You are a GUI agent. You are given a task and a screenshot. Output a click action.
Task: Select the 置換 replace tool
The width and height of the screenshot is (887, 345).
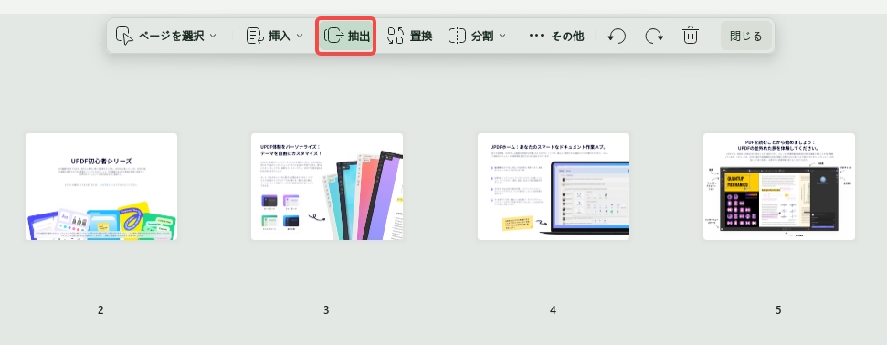point(409,37)
